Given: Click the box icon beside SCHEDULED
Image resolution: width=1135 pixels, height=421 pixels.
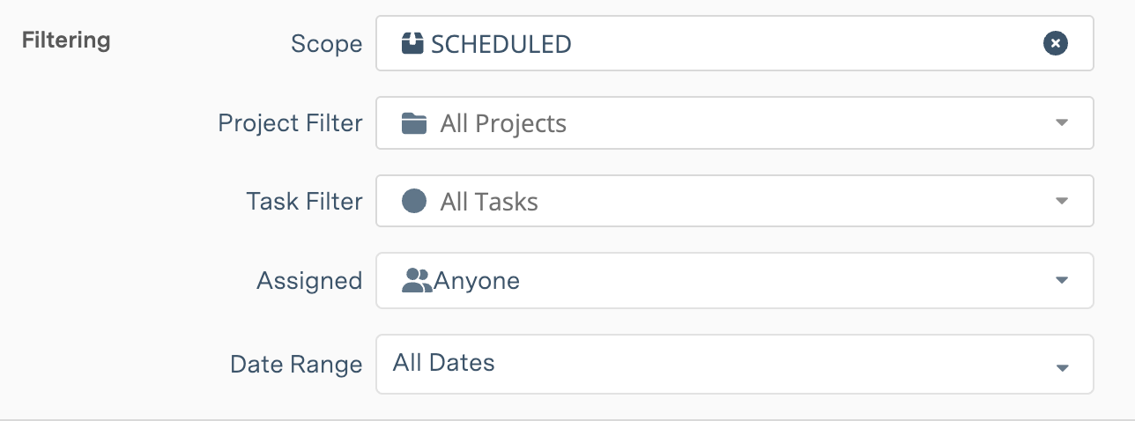Looking at the screenshot, I should coord(412,43).
